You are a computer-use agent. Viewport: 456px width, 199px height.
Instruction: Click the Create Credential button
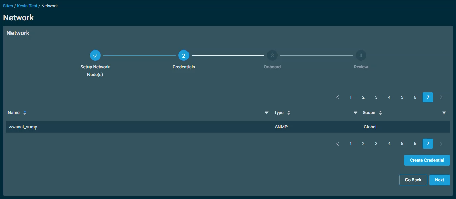pyautogui.click(x=427, y=160)
